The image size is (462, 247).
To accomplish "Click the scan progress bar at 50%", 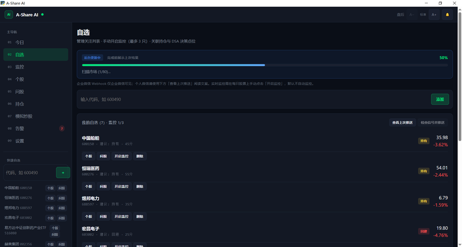I will [x=264, y=65].
